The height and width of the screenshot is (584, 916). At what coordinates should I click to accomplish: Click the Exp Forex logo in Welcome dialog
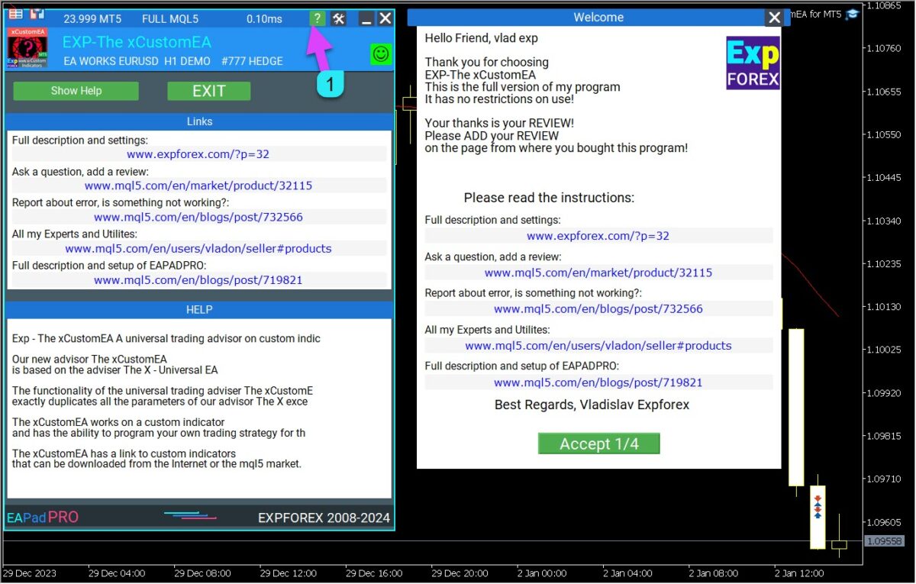pos(753,63)
